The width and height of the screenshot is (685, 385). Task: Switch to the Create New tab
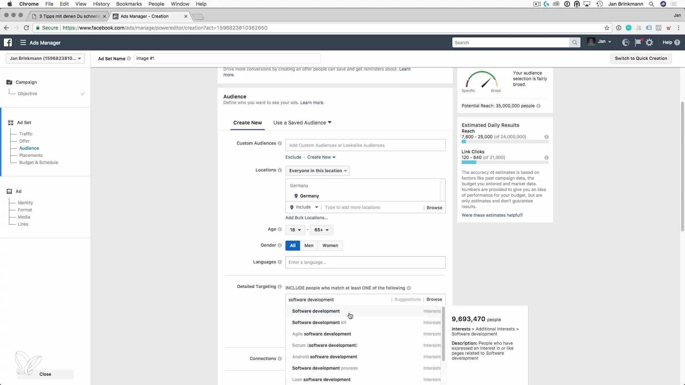(247, 123)
